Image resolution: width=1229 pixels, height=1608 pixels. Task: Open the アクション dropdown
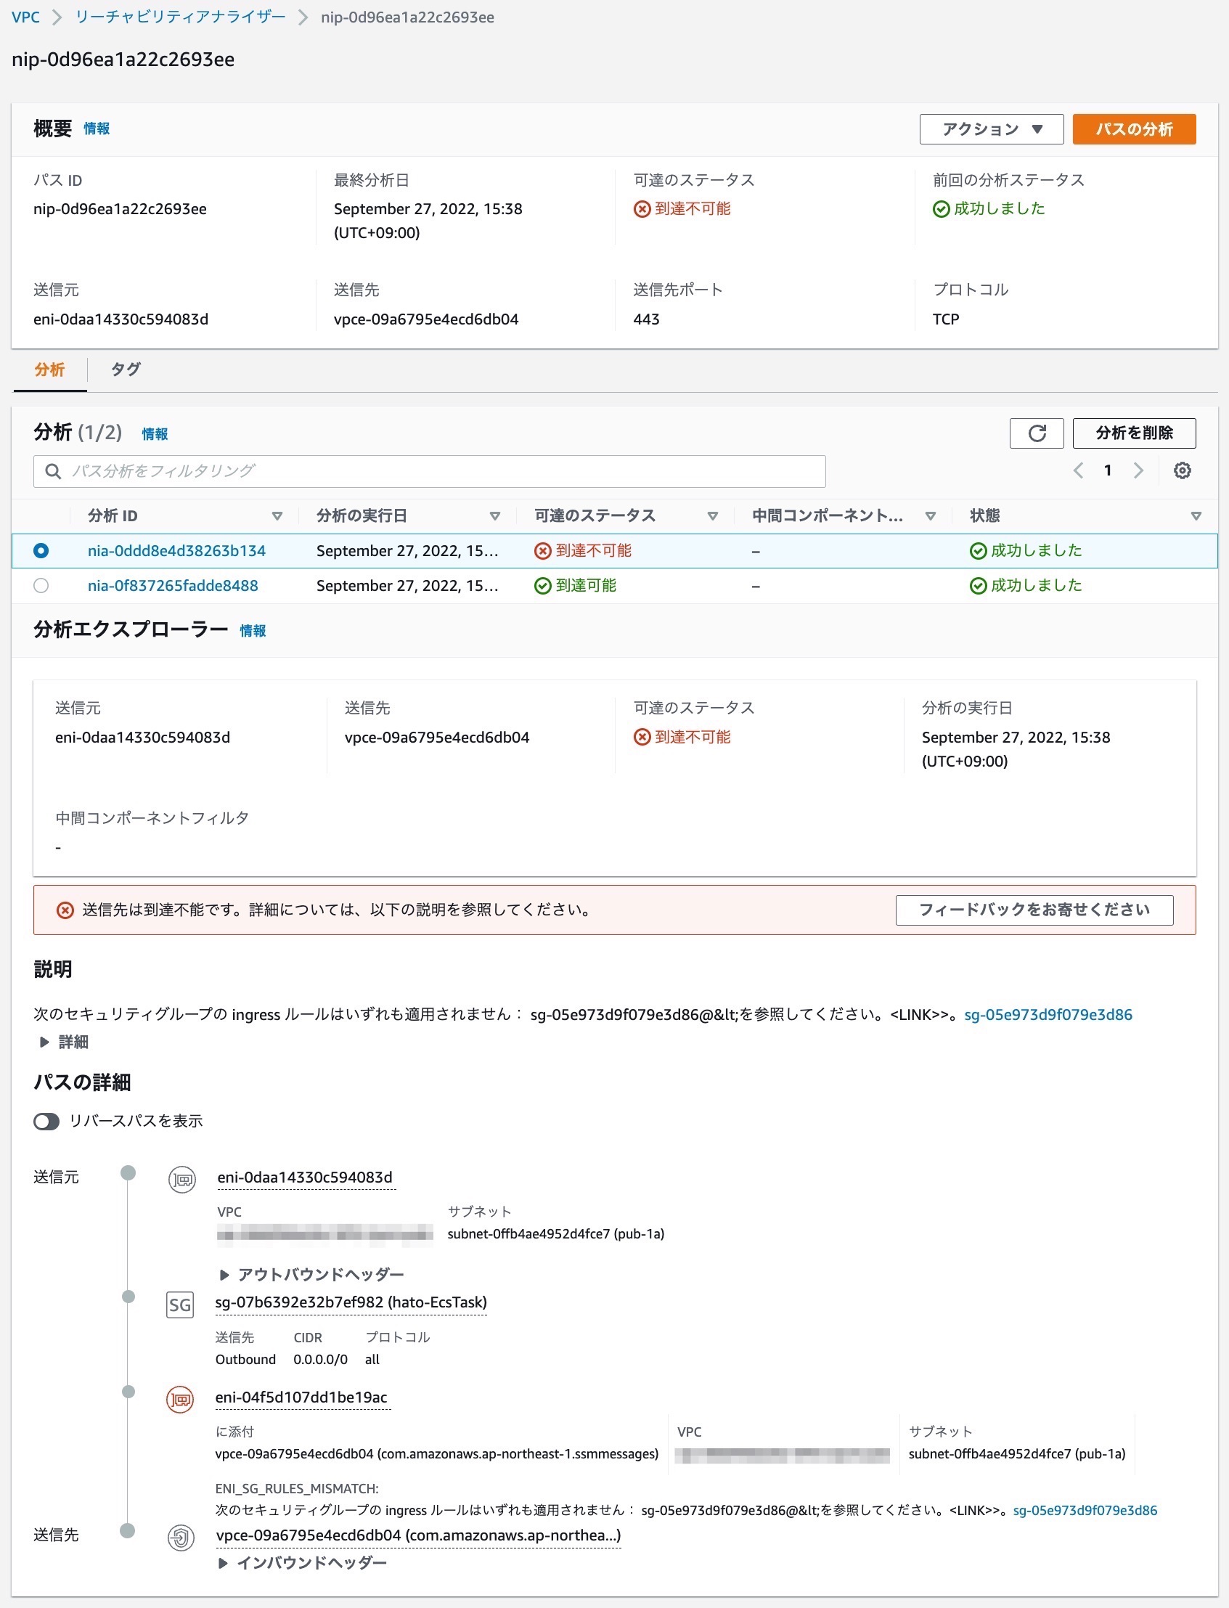click(x=991, y=128)
